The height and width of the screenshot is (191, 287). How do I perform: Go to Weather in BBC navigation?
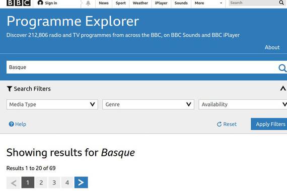(x=140, y=3)
